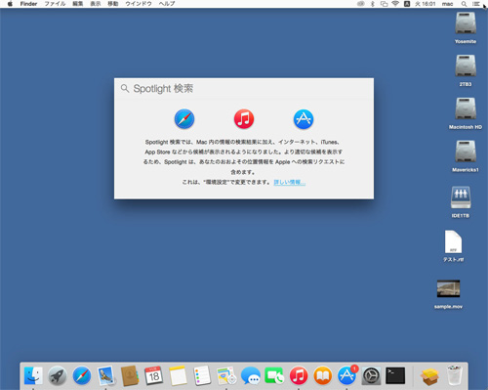Click the Safari icon in Spotlight panel
488x390 pixels.
tap(184, 119)
